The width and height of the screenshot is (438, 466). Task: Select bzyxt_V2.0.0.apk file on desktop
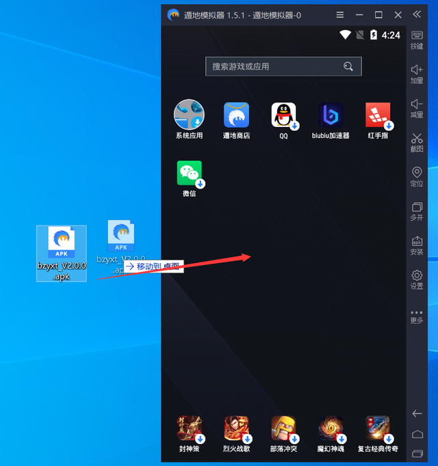coord(62,253)
